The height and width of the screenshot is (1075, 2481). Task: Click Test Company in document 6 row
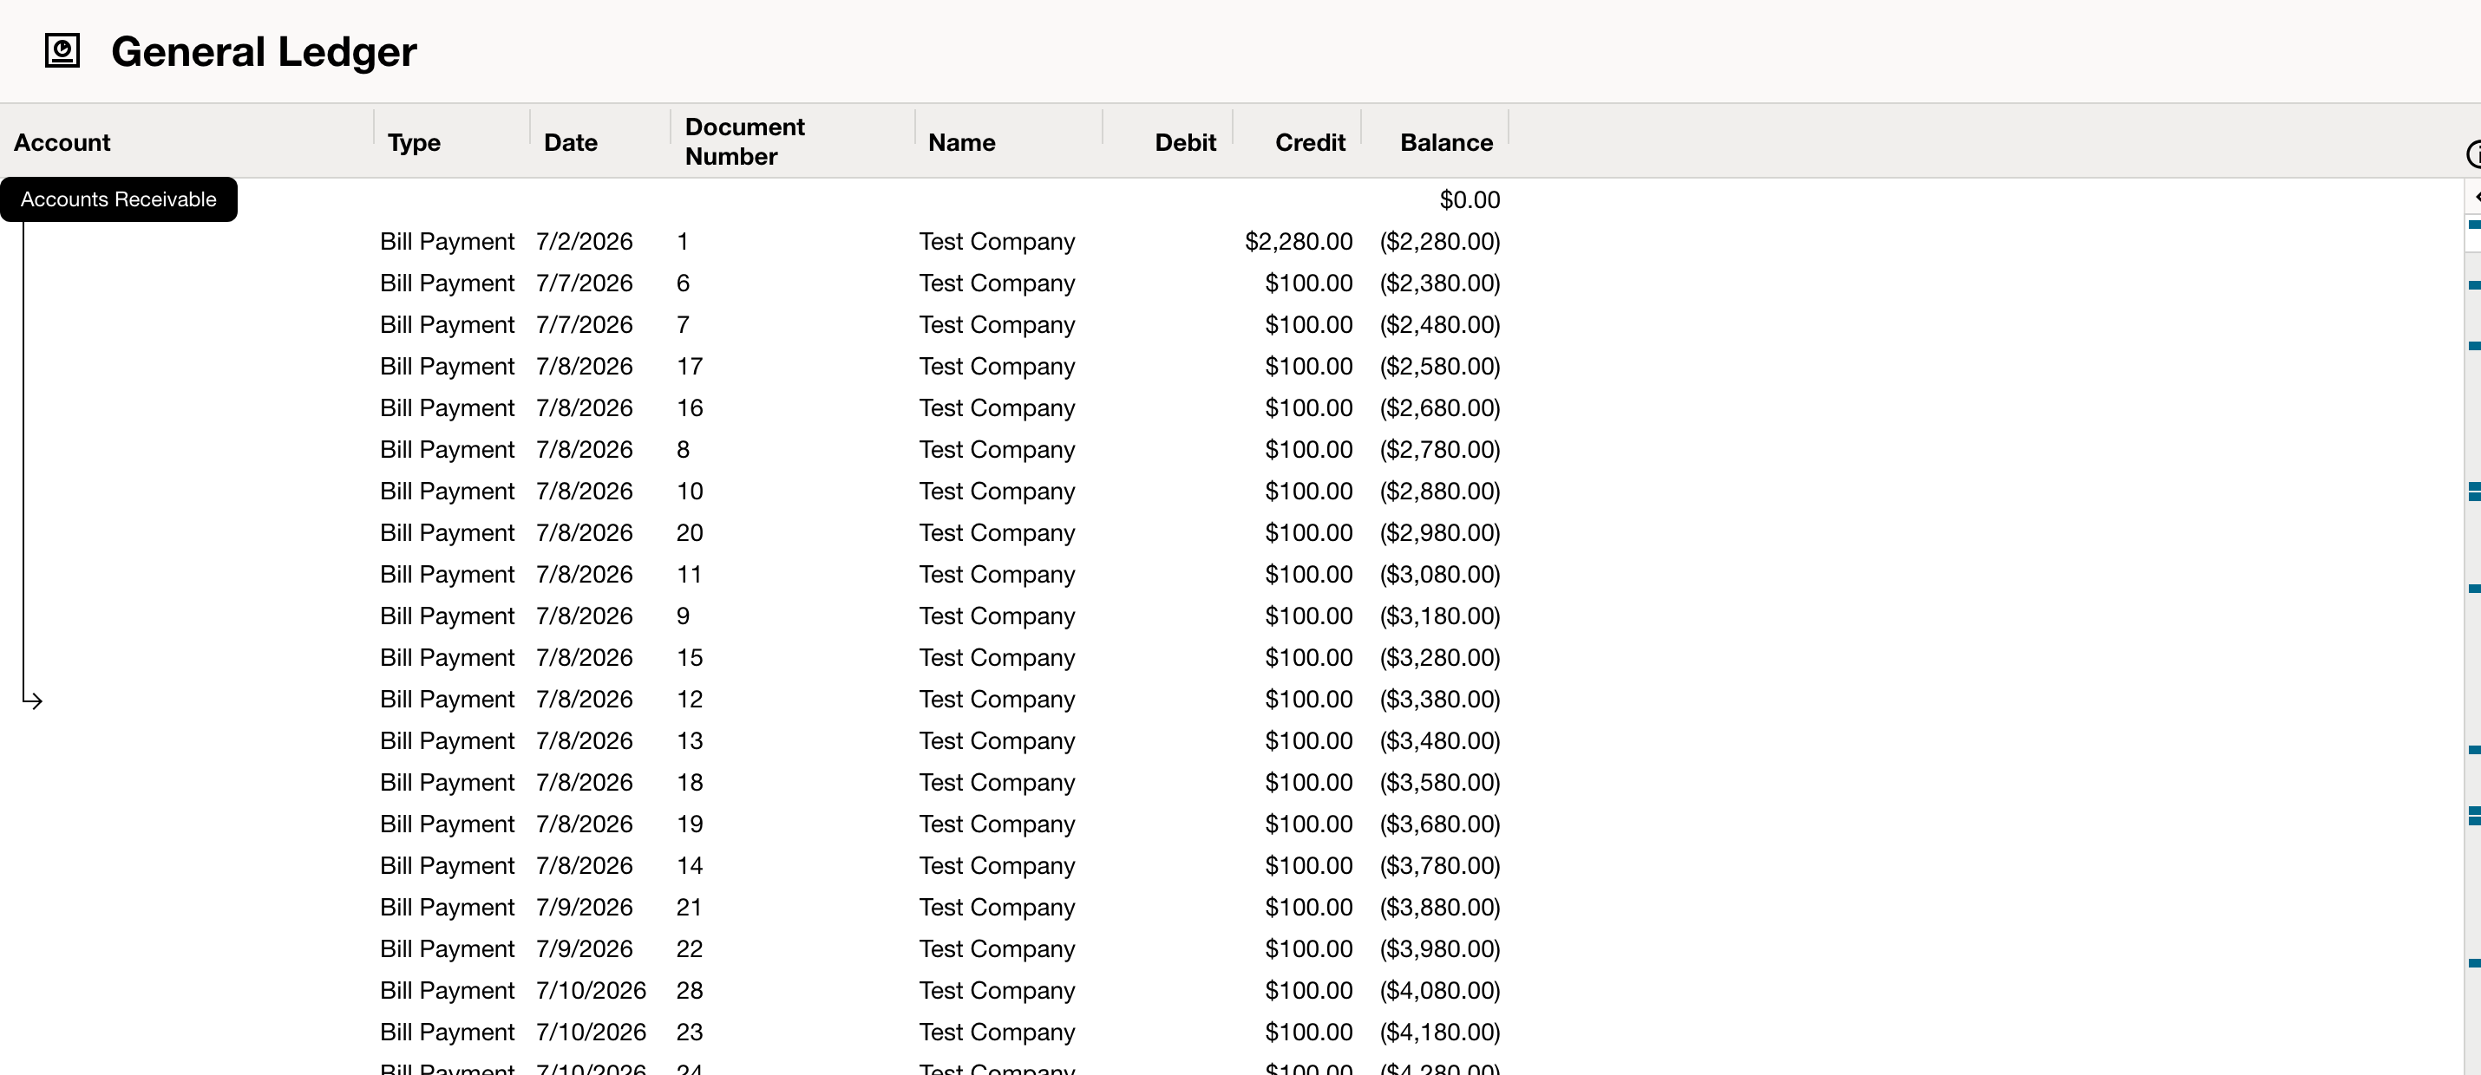997,283
